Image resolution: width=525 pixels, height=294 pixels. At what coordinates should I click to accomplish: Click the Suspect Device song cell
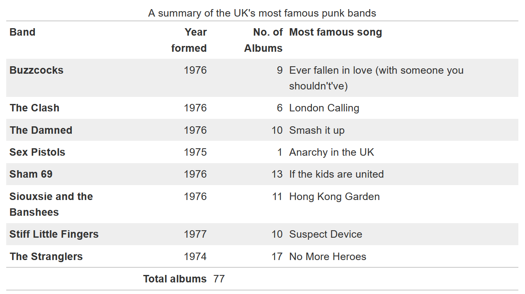pyautogui.click(x=326, y=234)
